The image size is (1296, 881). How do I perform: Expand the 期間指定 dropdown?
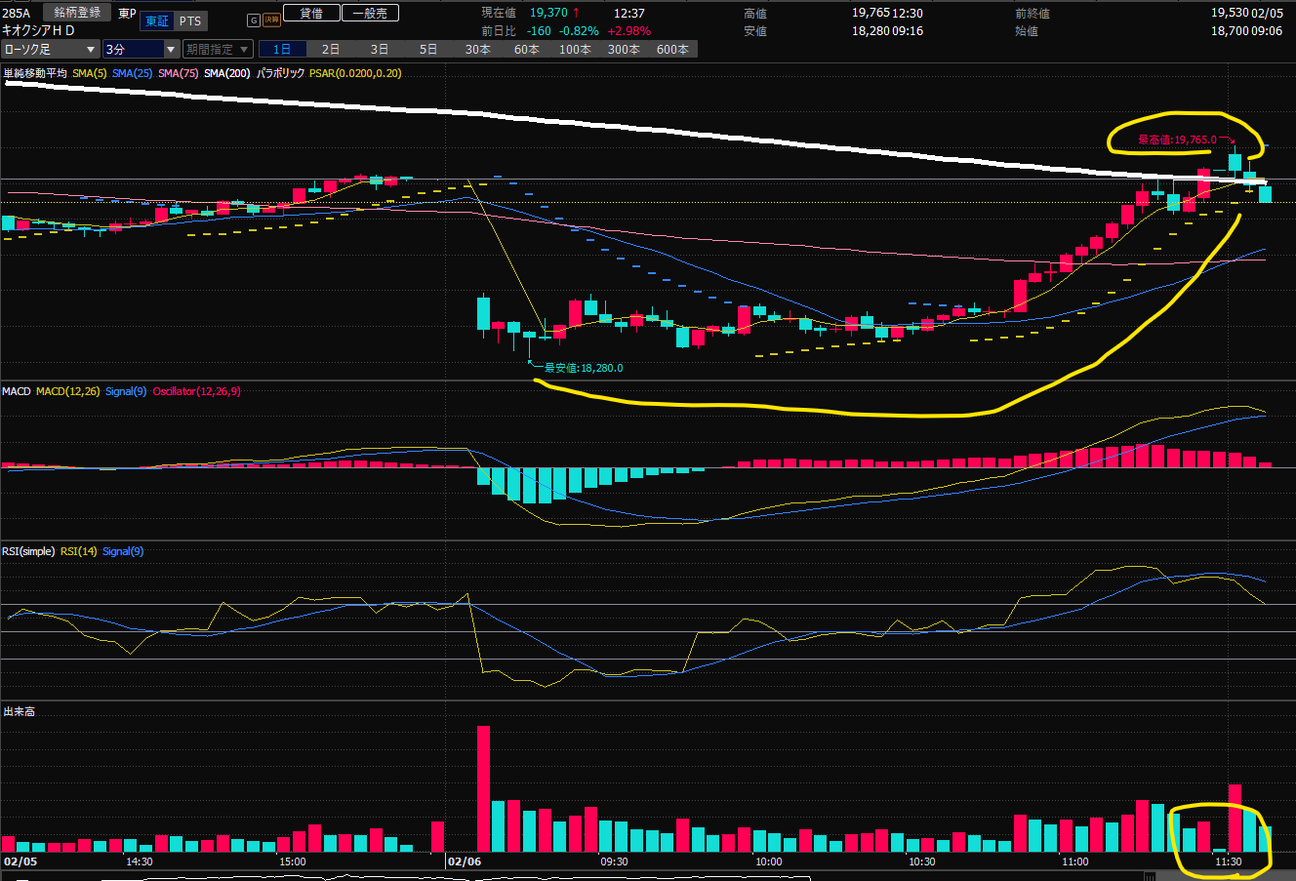click(x=219, y=49)
